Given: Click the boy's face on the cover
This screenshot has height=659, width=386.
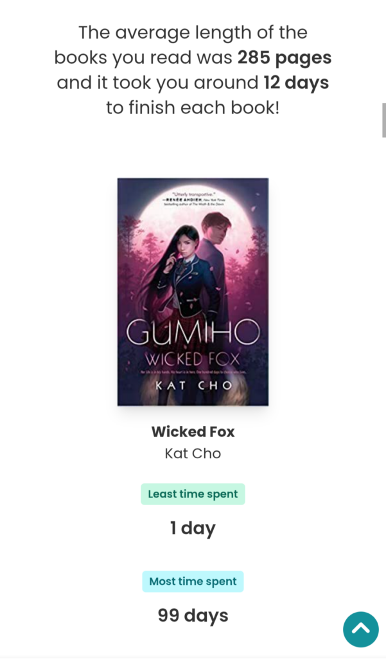Looking at the screenshot, I should [218, 232].
